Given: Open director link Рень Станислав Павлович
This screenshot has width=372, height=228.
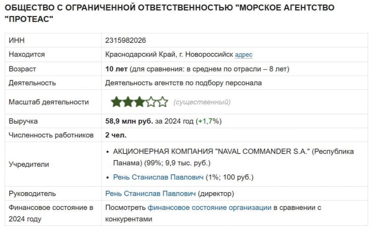Looking at the screenshot, I should click(x=150, y=194).
